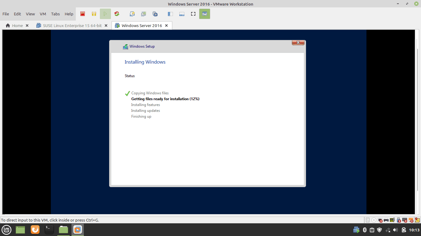Close the SUSE Linux Enterprise tab
This screenshot has width=421, height=236.
click(106, 26)
